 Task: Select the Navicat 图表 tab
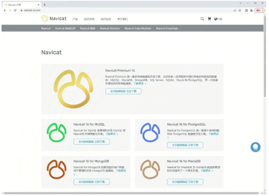tap(88, 28)
